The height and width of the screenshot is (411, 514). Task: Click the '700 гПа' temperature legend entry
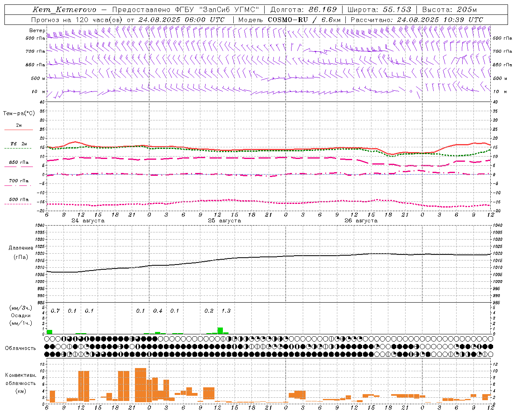(x=18, y=181)
